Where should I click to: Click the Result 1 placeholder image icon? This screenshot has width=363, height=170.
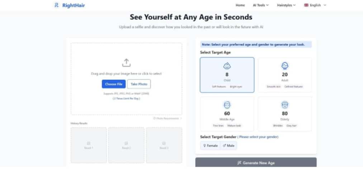[x=89, y=143]
